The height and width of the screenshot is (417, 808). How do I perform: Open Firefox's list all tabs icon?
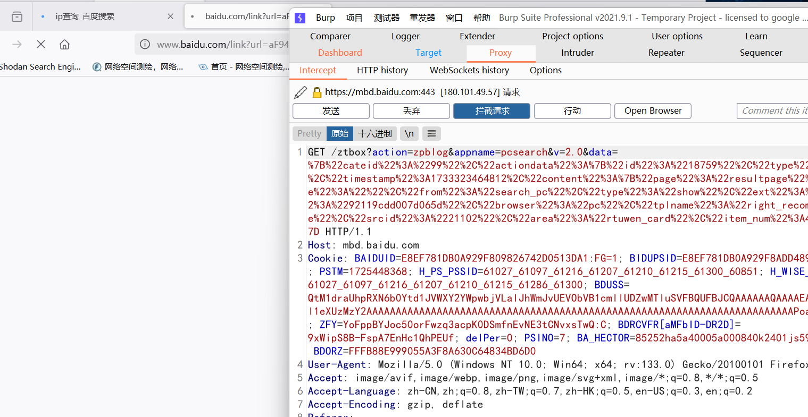pos(17,16)
